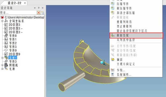
Task: Select the highlighted 装配1 label
Action: (13, 58)
